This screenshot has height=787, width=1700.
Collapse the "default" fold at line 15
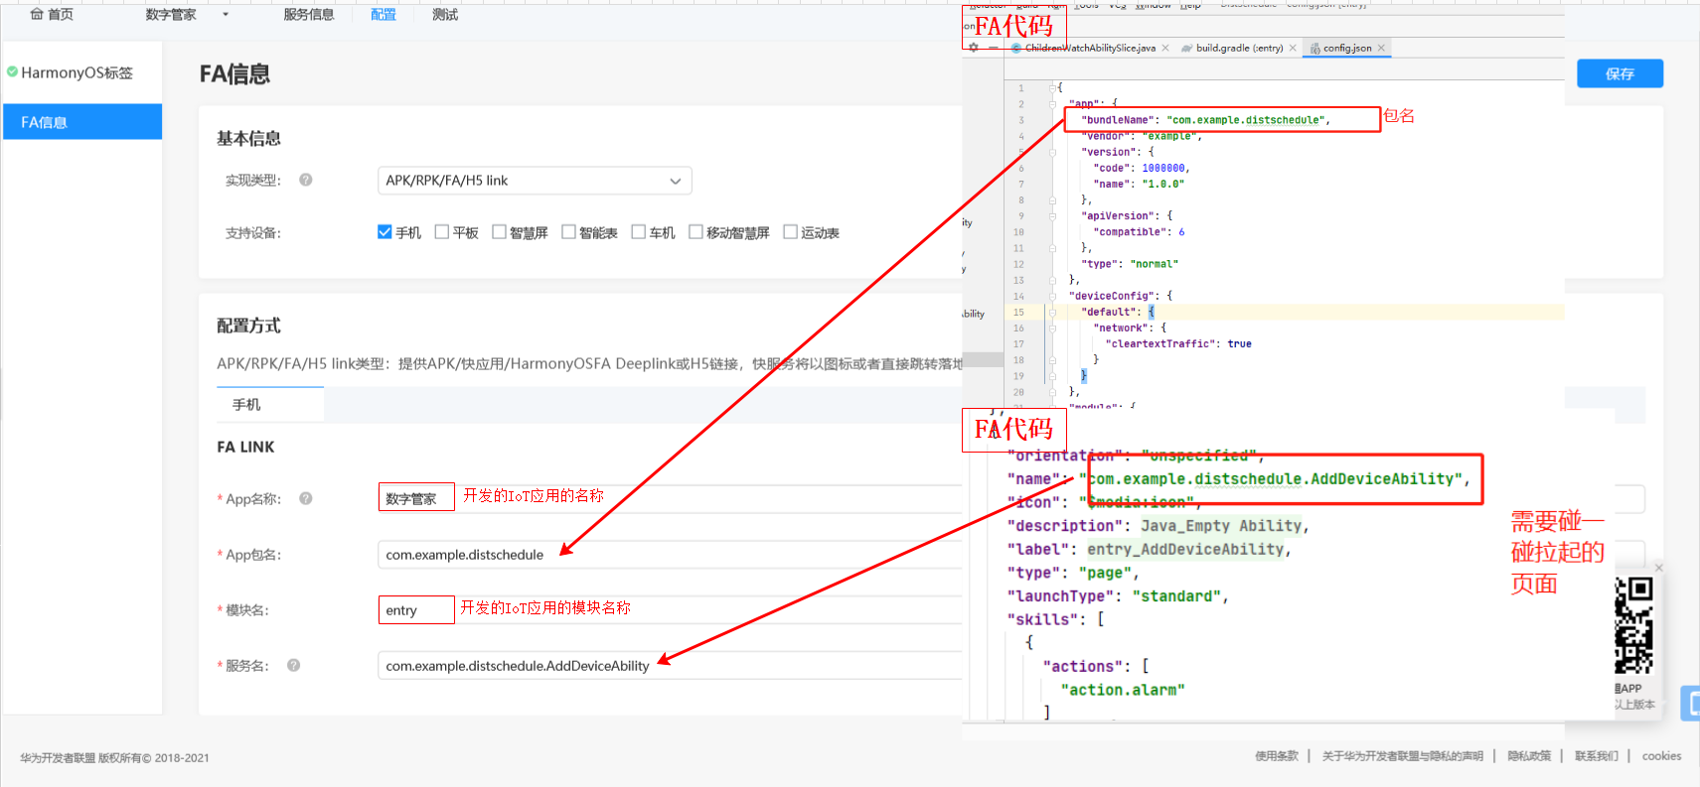pyautogui.click(x=1052, y=312)
